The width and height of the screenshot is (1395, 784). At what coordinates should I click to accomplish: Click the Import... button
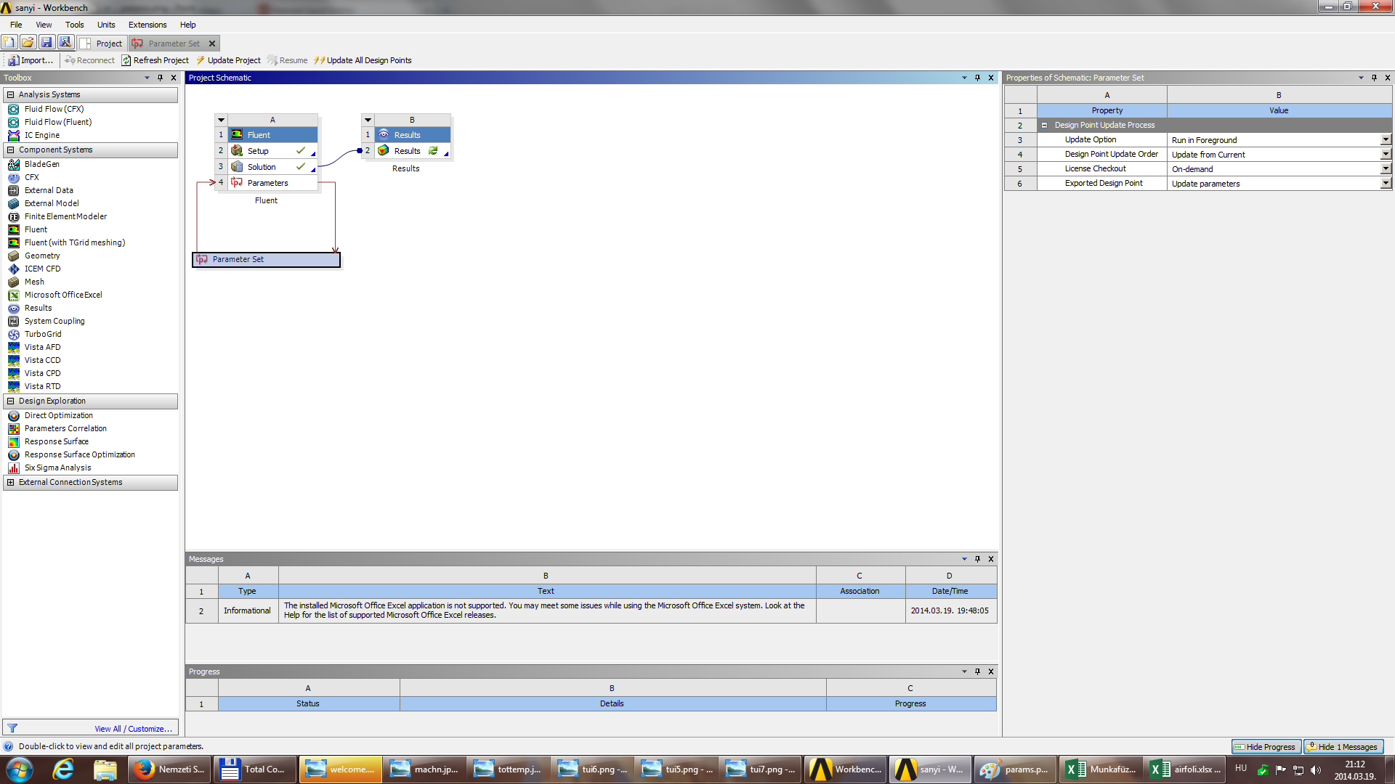31,60
